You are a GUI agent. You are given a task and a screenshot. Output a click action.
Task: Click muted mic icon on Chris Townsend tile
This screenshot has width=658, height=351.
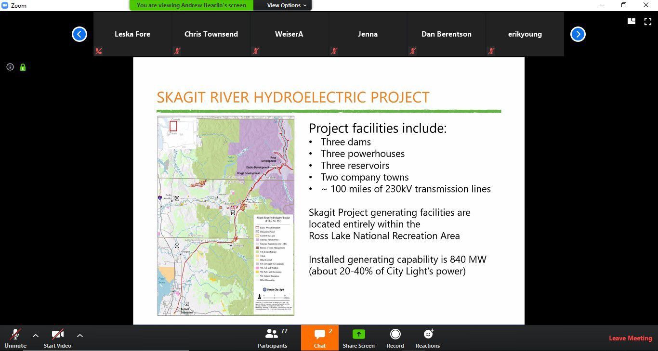pyautogui.click(x=177, y=51)
